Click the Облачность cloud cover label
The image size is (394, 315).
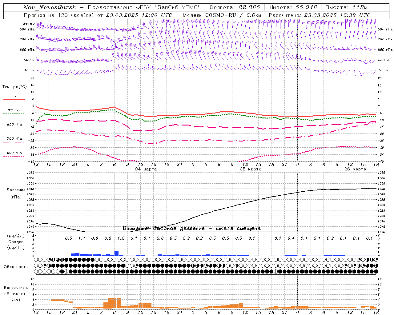click(x=16, y=267)
